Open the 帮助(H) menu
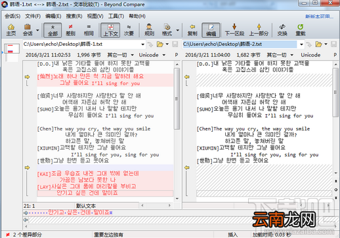Viewport: 340px width, 238px height. 137,16
